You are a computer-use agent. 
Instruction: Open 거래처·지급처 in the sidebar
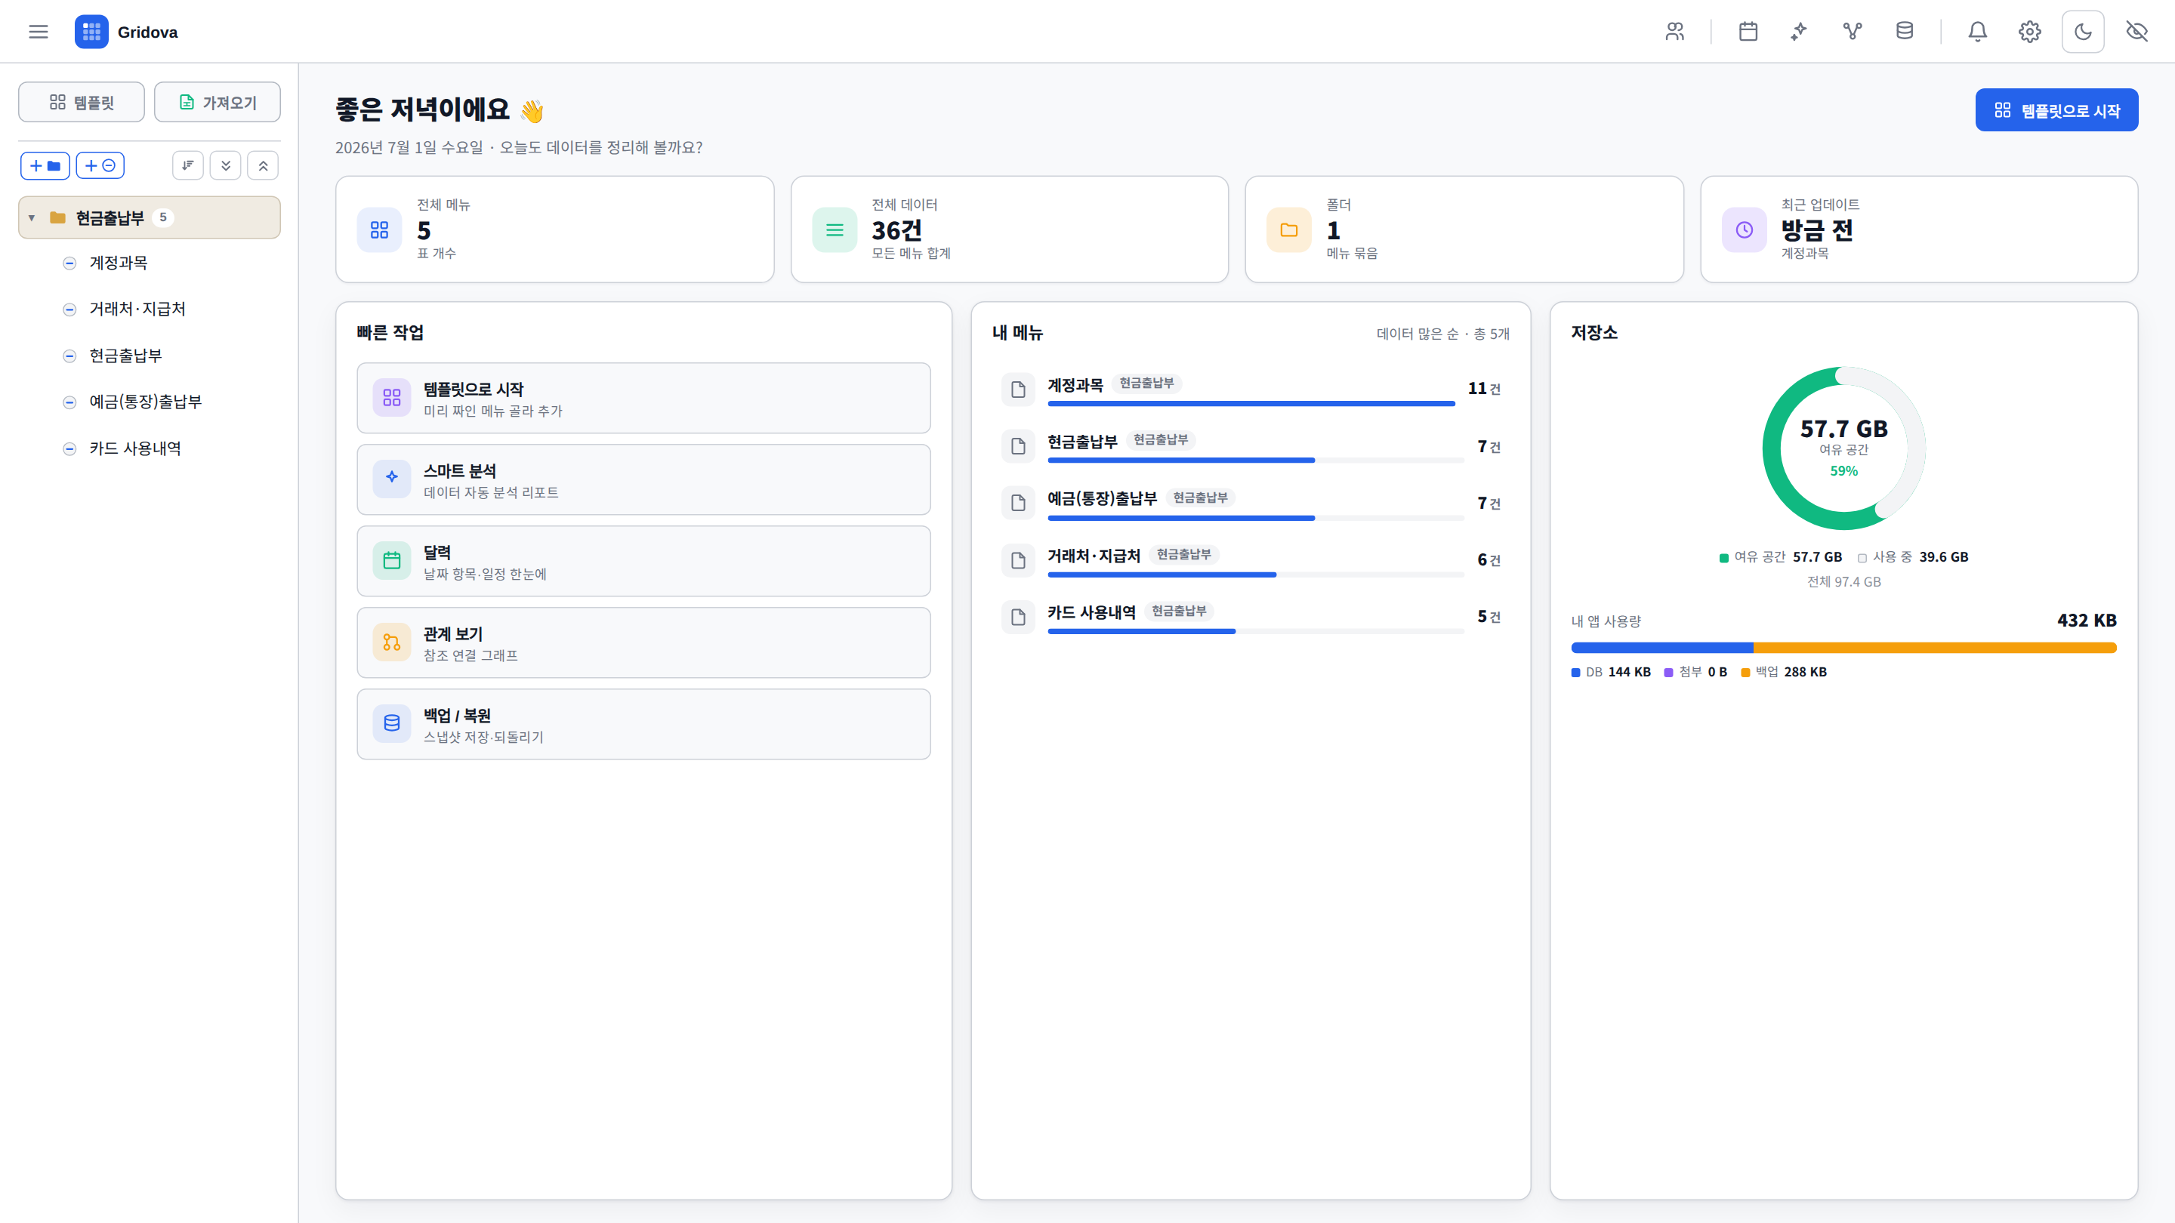pyautogui.click(x=137, y=309)
